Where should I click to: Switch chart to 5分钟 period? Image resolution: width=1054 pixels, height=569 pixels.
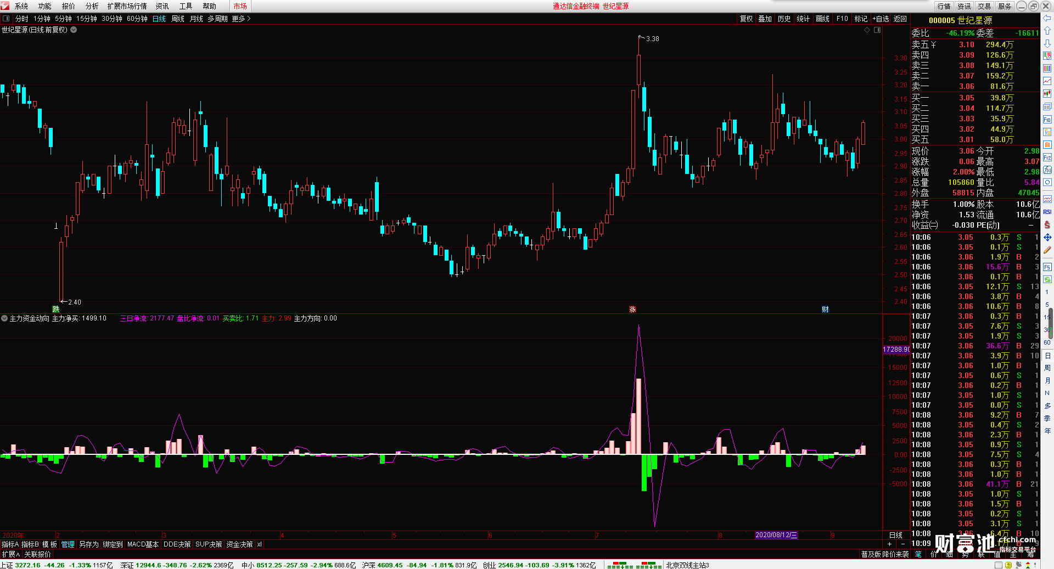[x=63, y=19]
